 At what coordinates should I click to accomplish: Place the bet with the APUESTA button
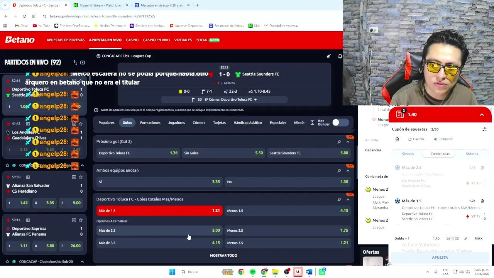[440, 258]
